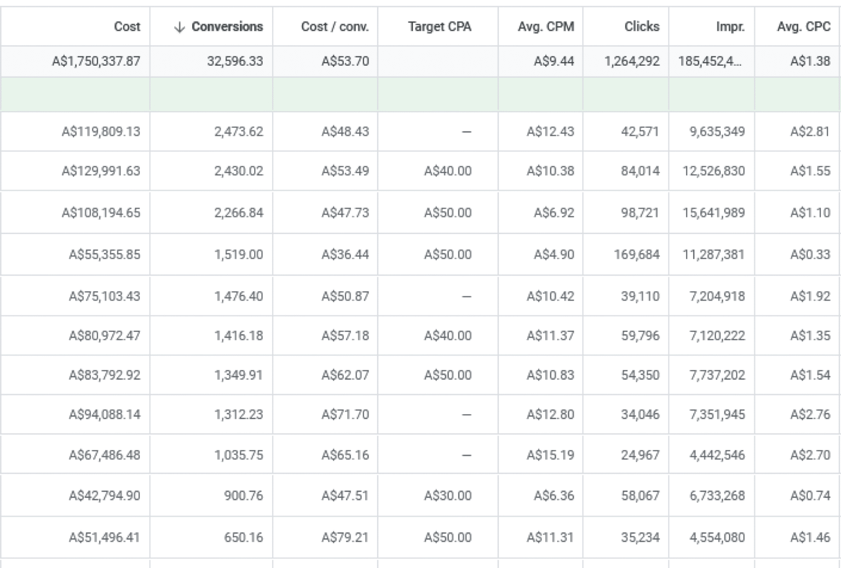Edit Target CPA value A$30.00
The width and height of the screenshot is (841, 568).
(x=447, y=496)
